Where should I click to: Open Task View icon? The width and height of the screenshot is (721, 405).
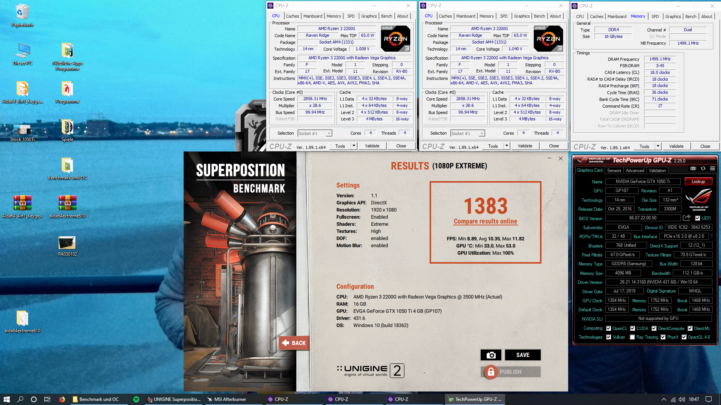point(47,399)
